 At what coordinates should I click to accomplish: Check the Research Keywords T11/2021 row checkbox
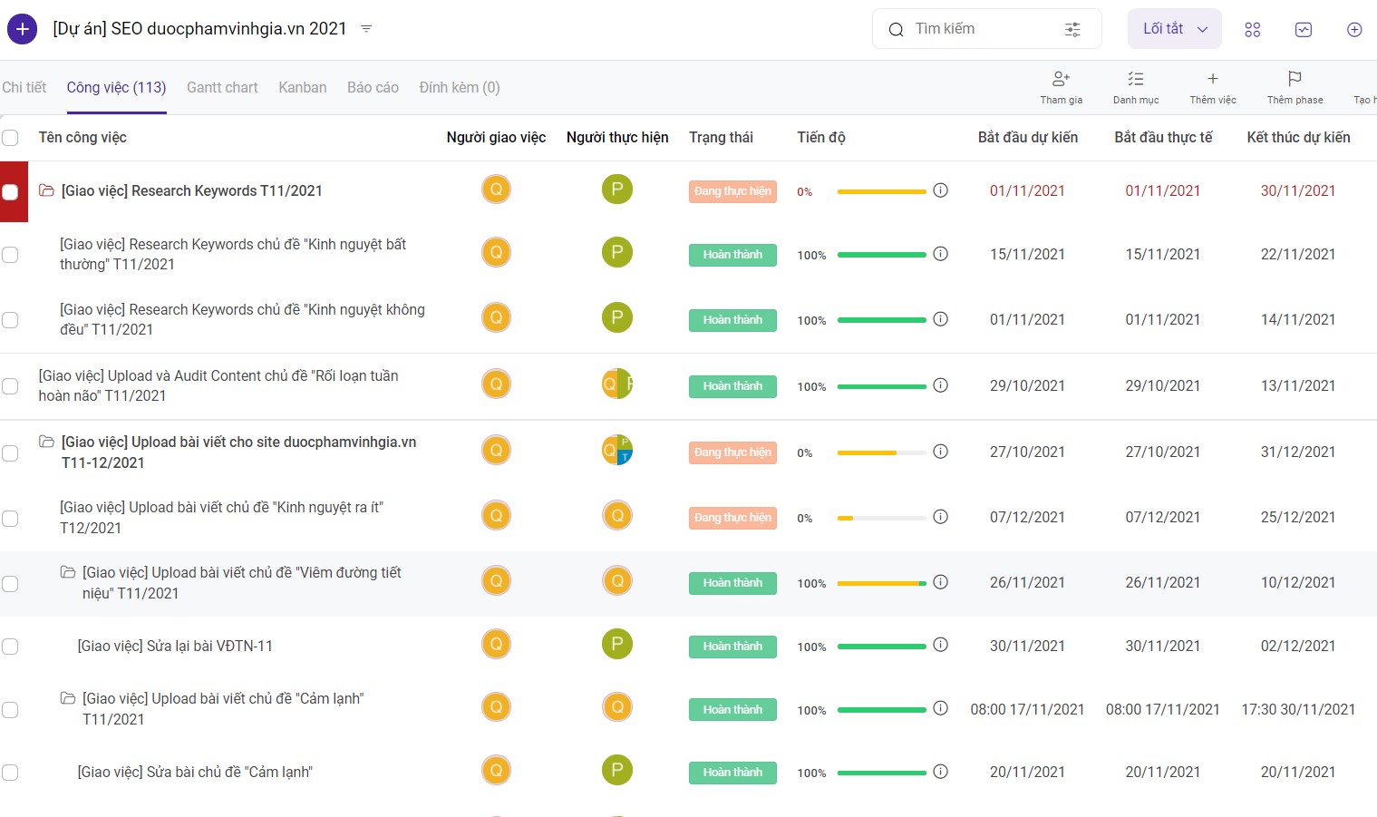pyautogui.click(x=10, y=191)
